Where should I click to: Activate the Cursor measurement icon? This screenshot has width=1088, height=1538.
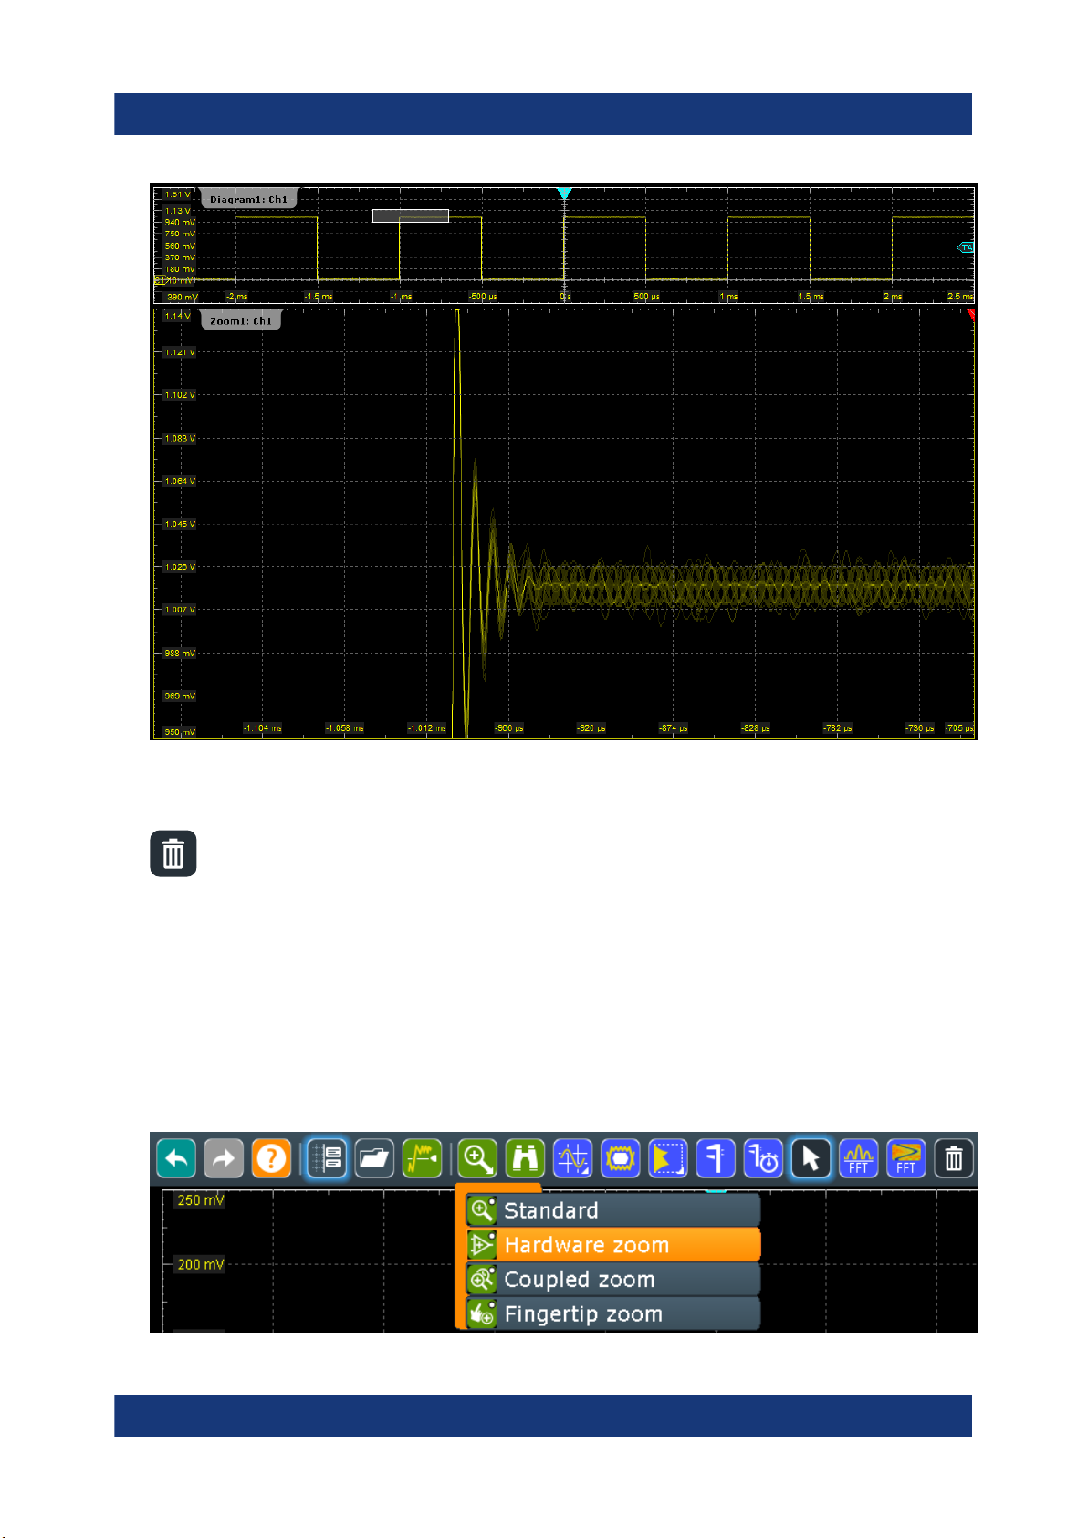click(x=573, y=1159)
